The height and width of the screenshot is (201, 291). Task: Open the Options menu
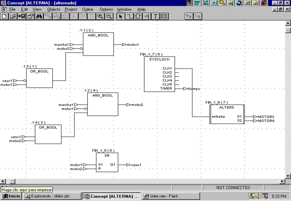pos(106,9)
